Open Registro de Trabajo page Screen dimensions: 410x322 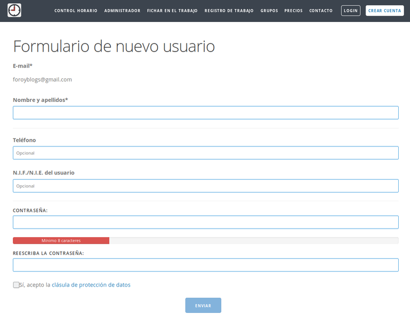(229, 11)
